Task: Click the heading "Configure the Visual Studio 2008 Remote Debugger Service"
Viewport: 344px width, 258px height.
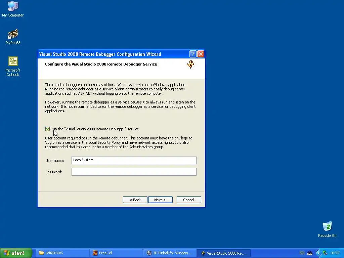Action: (x=101, y=64)
